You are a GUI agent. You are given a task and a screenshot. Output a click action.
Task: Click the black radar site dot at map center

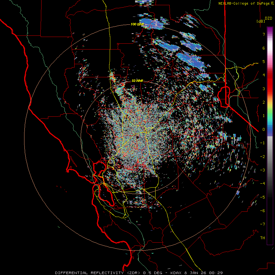(x=137, y=137)
